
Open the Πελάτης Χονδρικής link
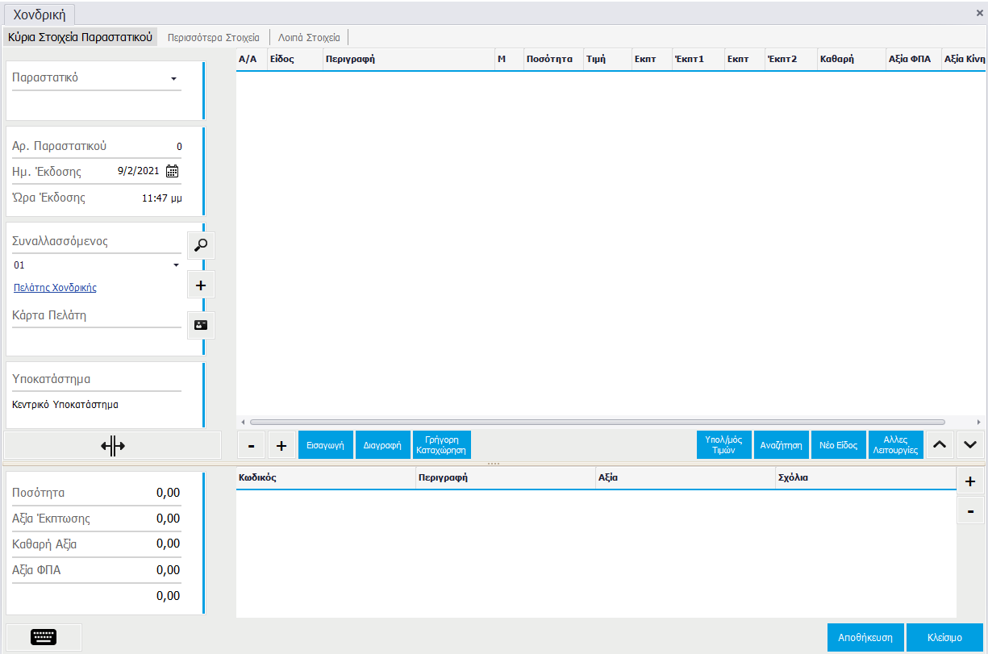click(x=55, y=288)
